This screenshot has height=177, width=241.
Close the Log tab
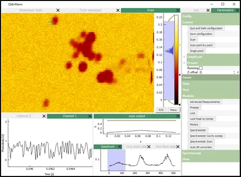208,10
